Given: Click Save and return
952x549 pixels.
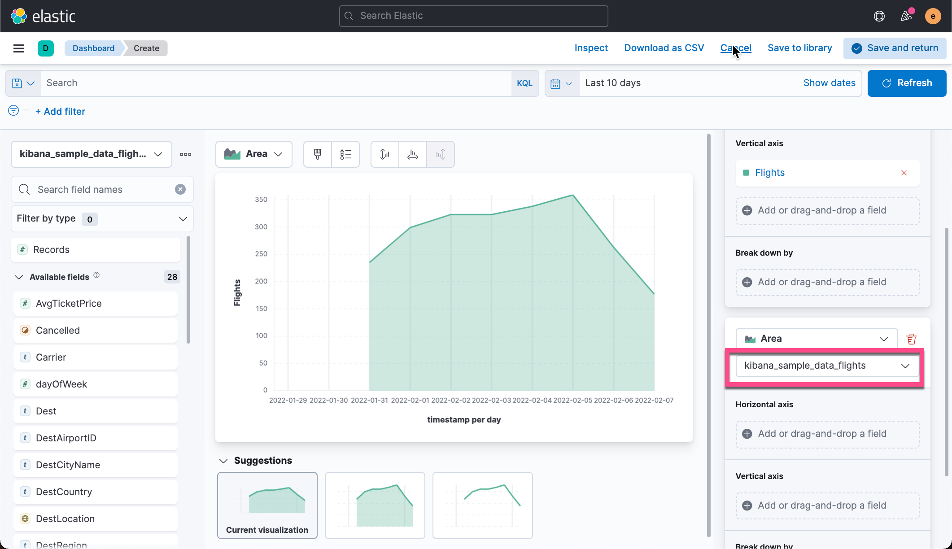Looking at the screenshot, I should [895, 48].
